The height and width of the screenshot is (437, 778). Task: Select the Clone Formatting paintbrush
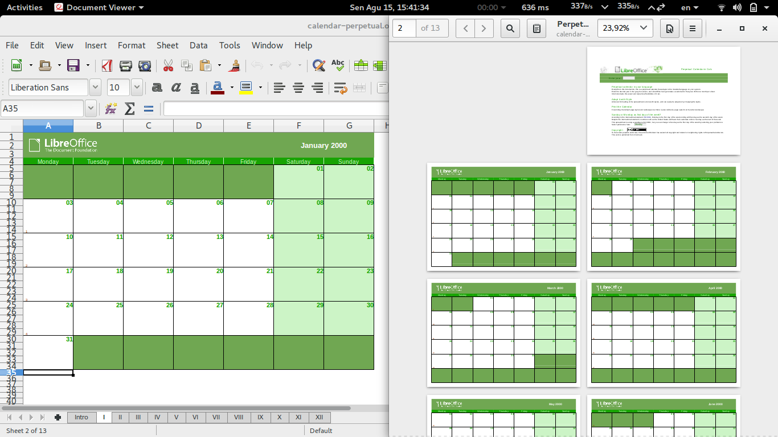tap(234, 65)
